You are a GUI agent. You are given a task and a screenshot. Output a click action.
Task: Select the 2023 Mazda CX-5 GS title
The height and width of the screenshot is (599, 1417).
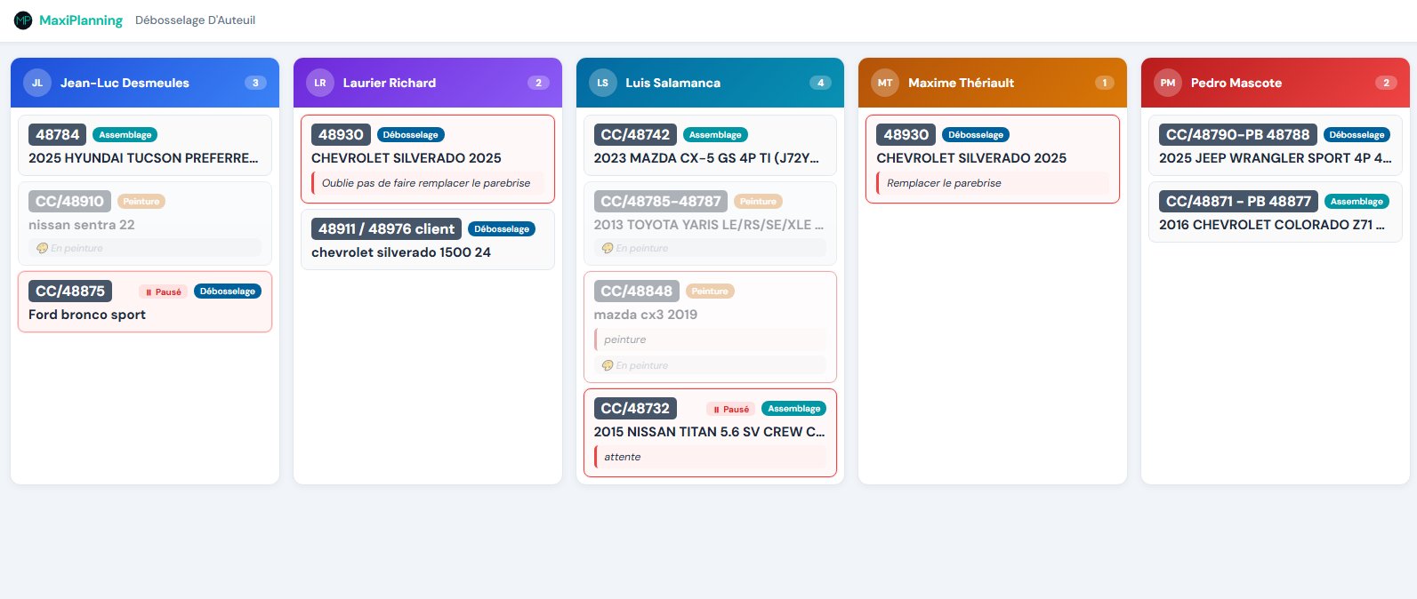coord(706,158)
